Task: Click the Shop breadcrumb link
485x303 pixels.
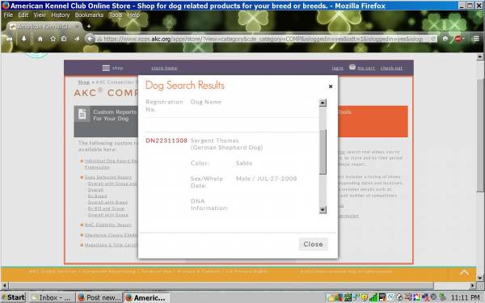Action: pyautogui.click(x=83, y=82)
